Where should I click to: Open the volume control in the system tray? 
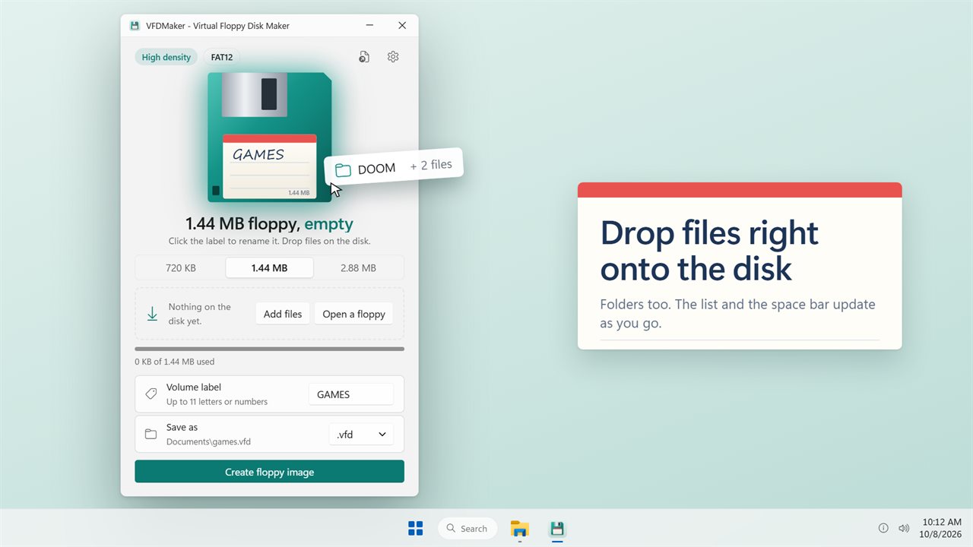(904, 528)
